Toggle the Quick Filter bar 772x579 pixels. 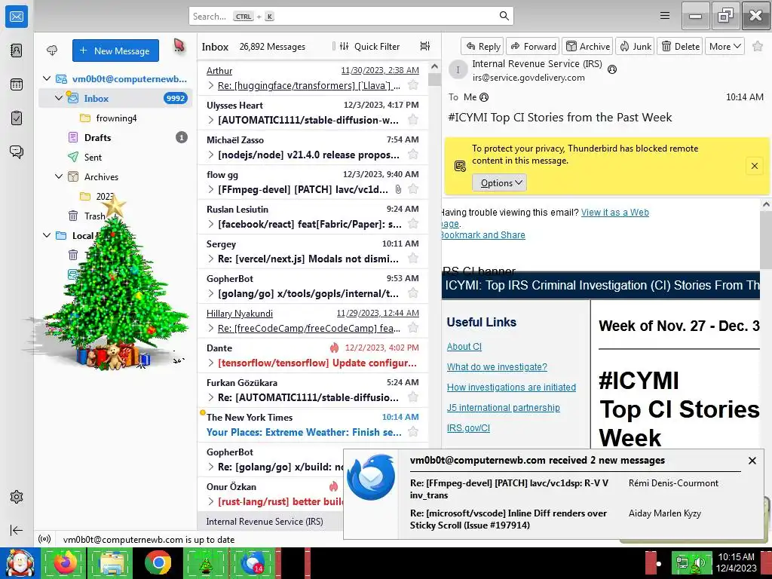point(369,46)
